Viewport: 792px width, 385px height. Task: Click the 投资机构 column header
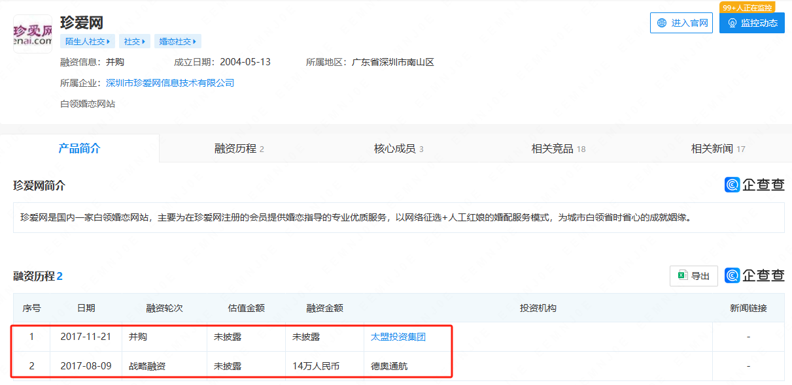tap(538, 308)
